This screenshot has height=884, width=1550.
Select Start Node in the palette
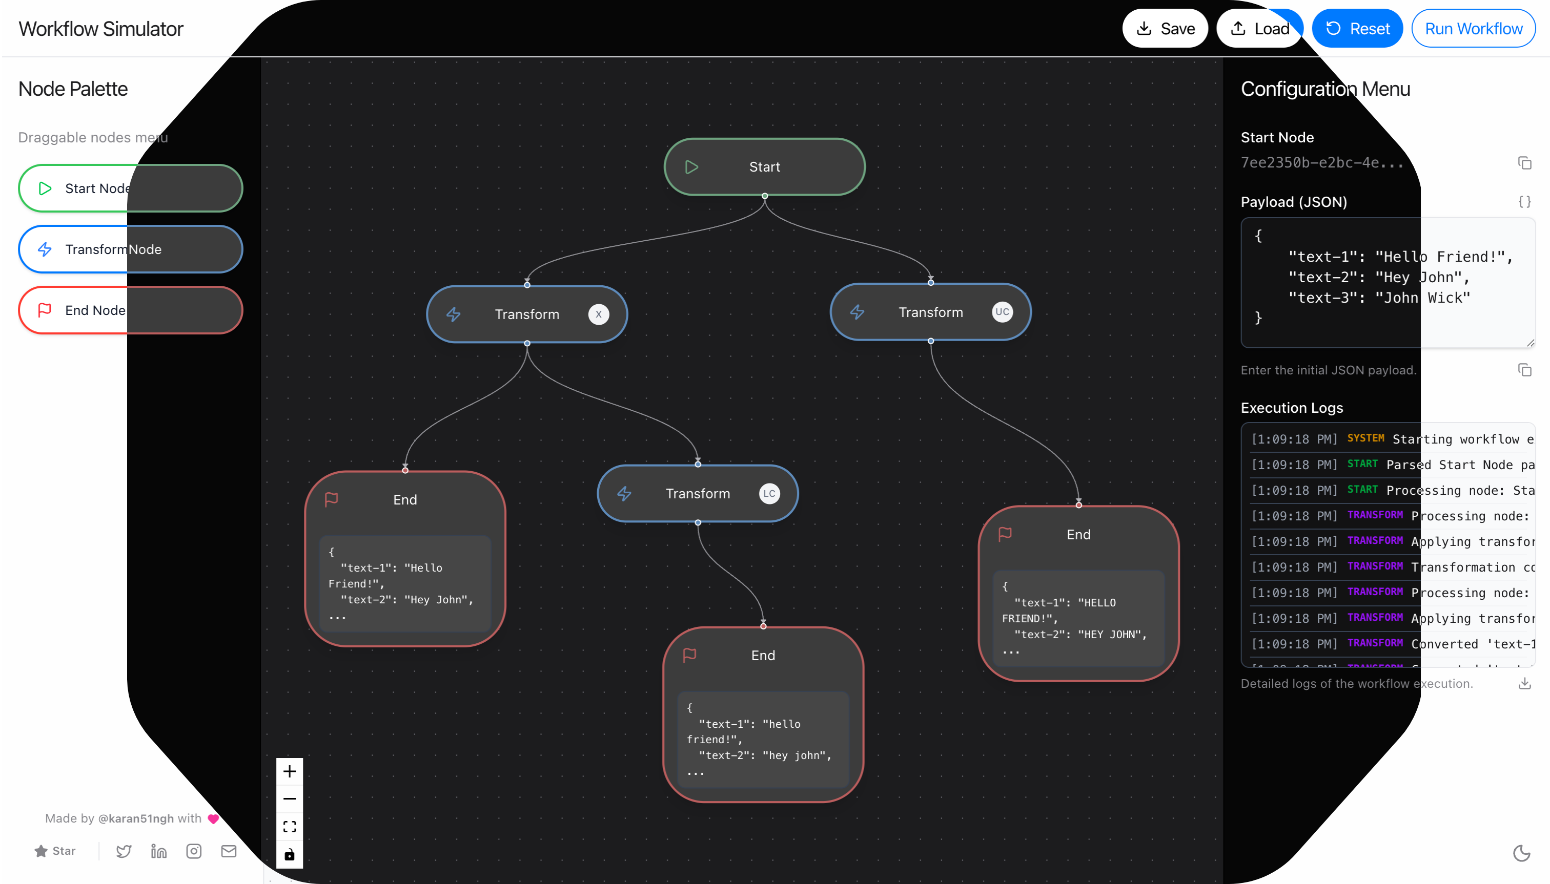131,188
